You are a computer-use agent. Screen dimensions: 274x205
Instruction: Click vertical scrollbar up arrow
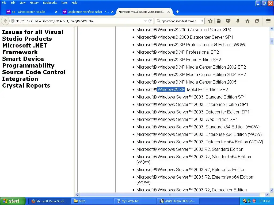pyautogui.click(x=272, y=29)
